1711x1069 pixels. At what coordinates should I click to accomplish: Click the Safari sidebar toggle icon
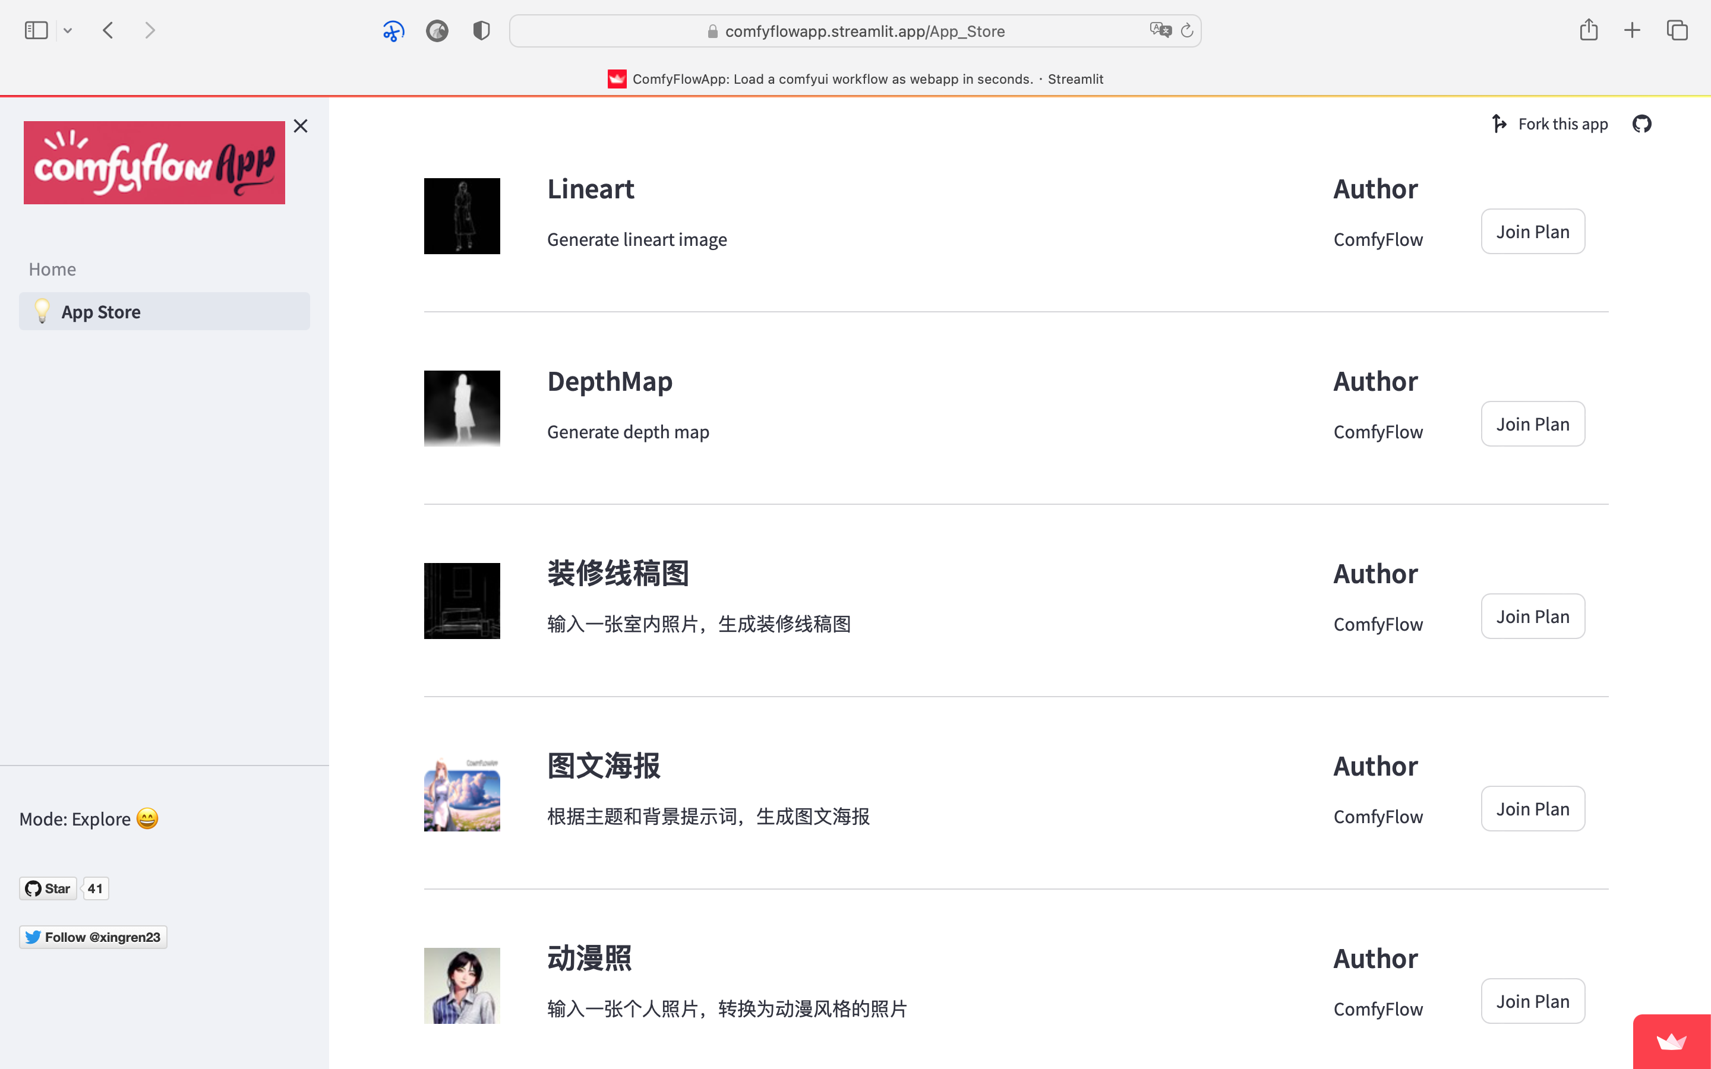tap(36, 30)
